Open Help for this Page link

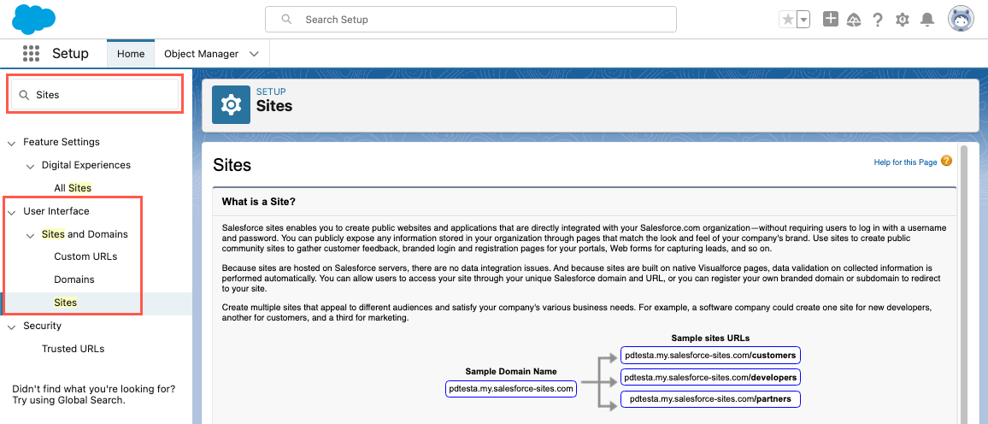click(905, 162)
